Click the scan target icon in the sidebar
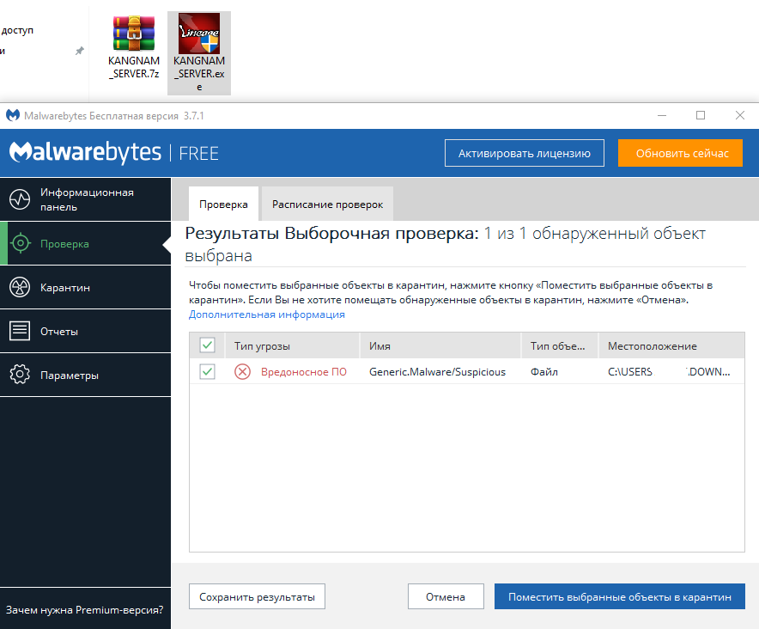The image size is (759, 629). [x=21, y=243]
